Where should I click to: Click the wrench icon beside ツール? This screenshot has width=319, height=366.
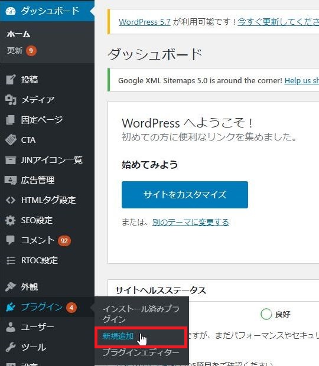click(11, 347)
